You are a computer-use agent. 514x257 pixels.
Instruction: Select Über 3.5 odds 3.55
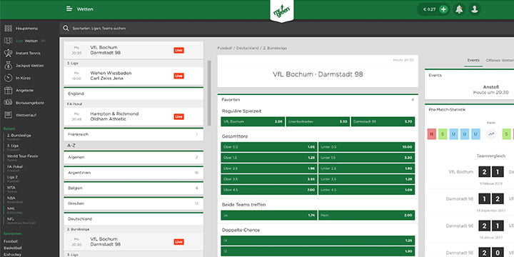coord(269,179)
